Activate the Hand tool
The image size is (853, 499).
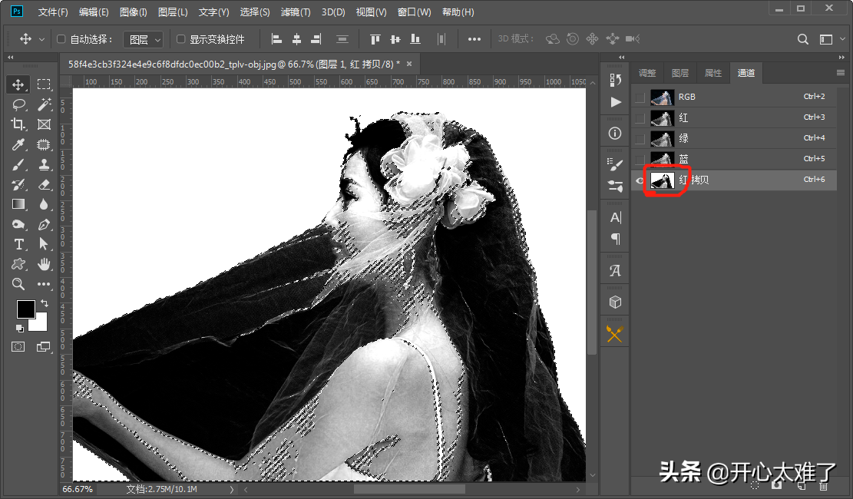point(44,264)
